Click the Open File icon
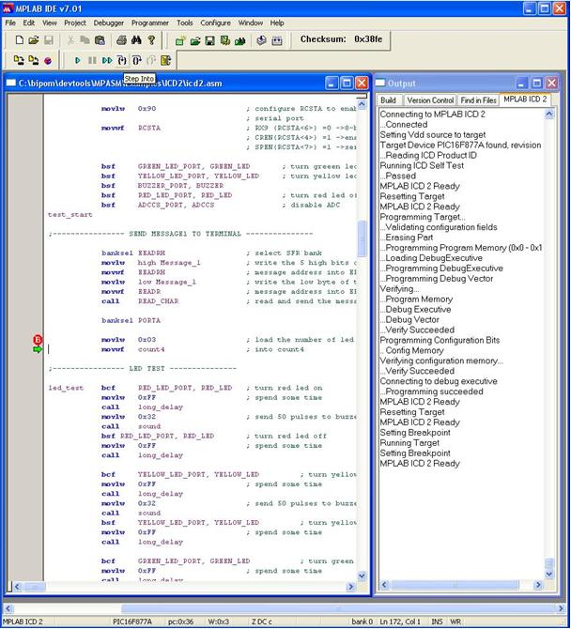571x629 pixels. click(34, 39)
